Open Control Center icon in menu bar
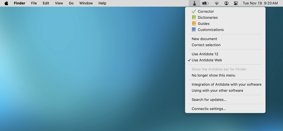 236,3
